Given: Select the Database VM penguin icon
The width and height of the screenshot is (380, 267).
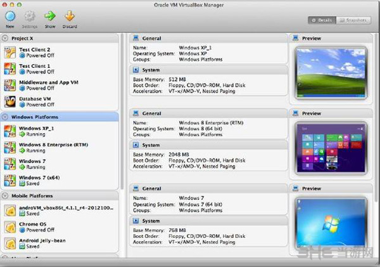Looking at the screenshot, I should [x=10, y=101].
